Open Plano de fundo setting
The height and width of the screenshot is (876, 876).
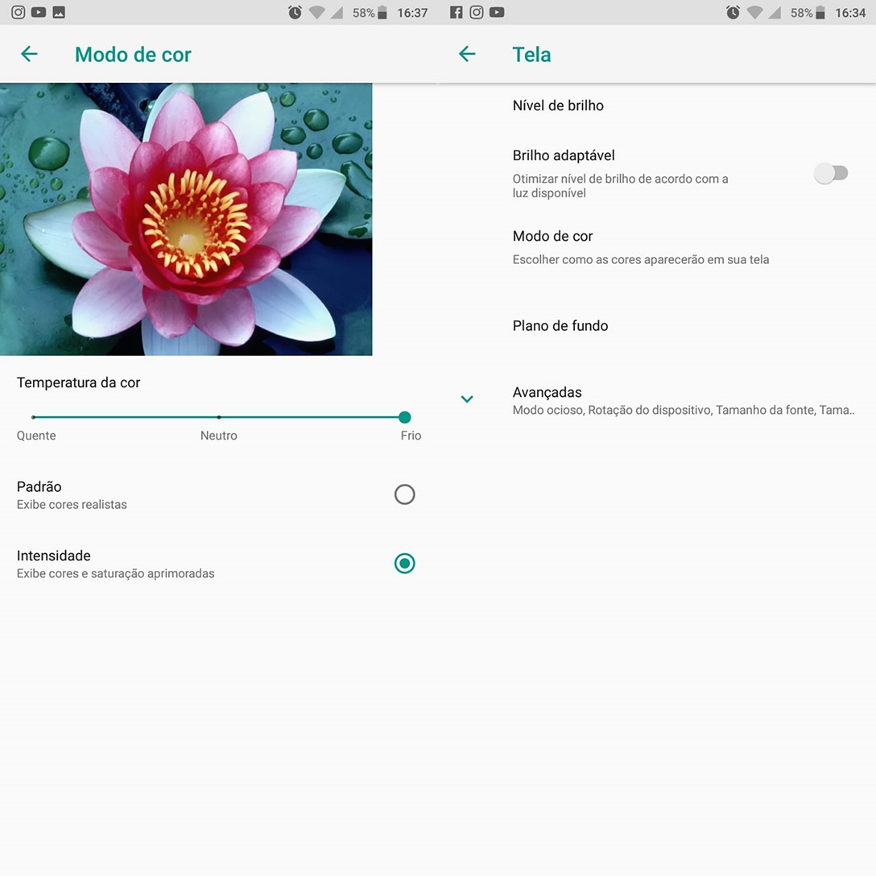coord(657,326)
